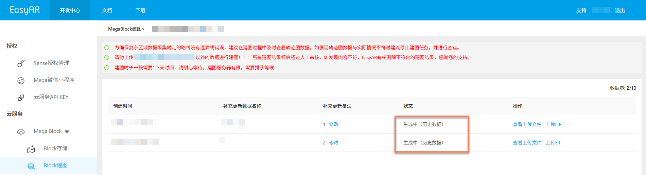This screenshot has width=646, height=175.
Task: Click the Mega微信小程序 icon
Action: (21, 81)
